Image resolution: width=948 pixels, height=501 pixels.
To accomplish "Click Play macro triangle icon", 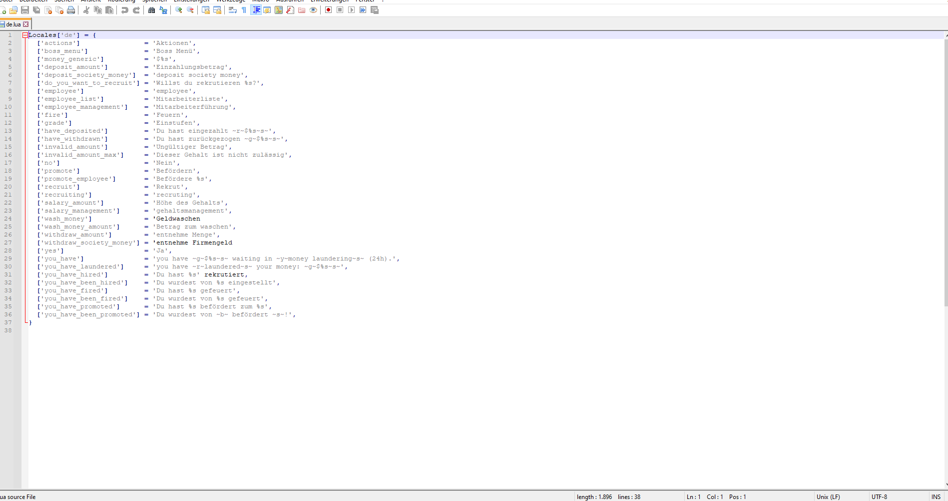I will [352, 10].
